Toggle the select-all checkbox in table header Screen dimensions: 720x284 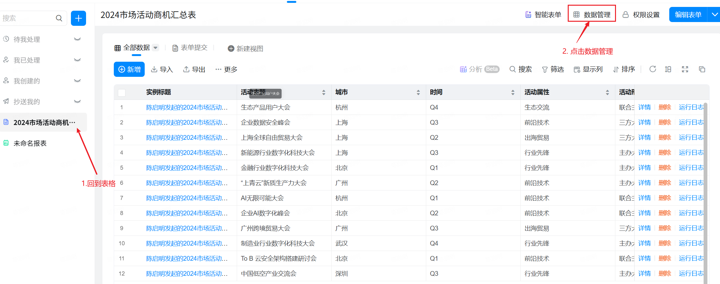coord(122,93)
